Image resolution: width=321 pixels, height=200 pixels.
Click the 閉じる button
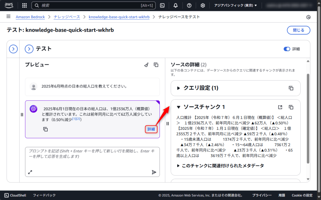point(298,30)
